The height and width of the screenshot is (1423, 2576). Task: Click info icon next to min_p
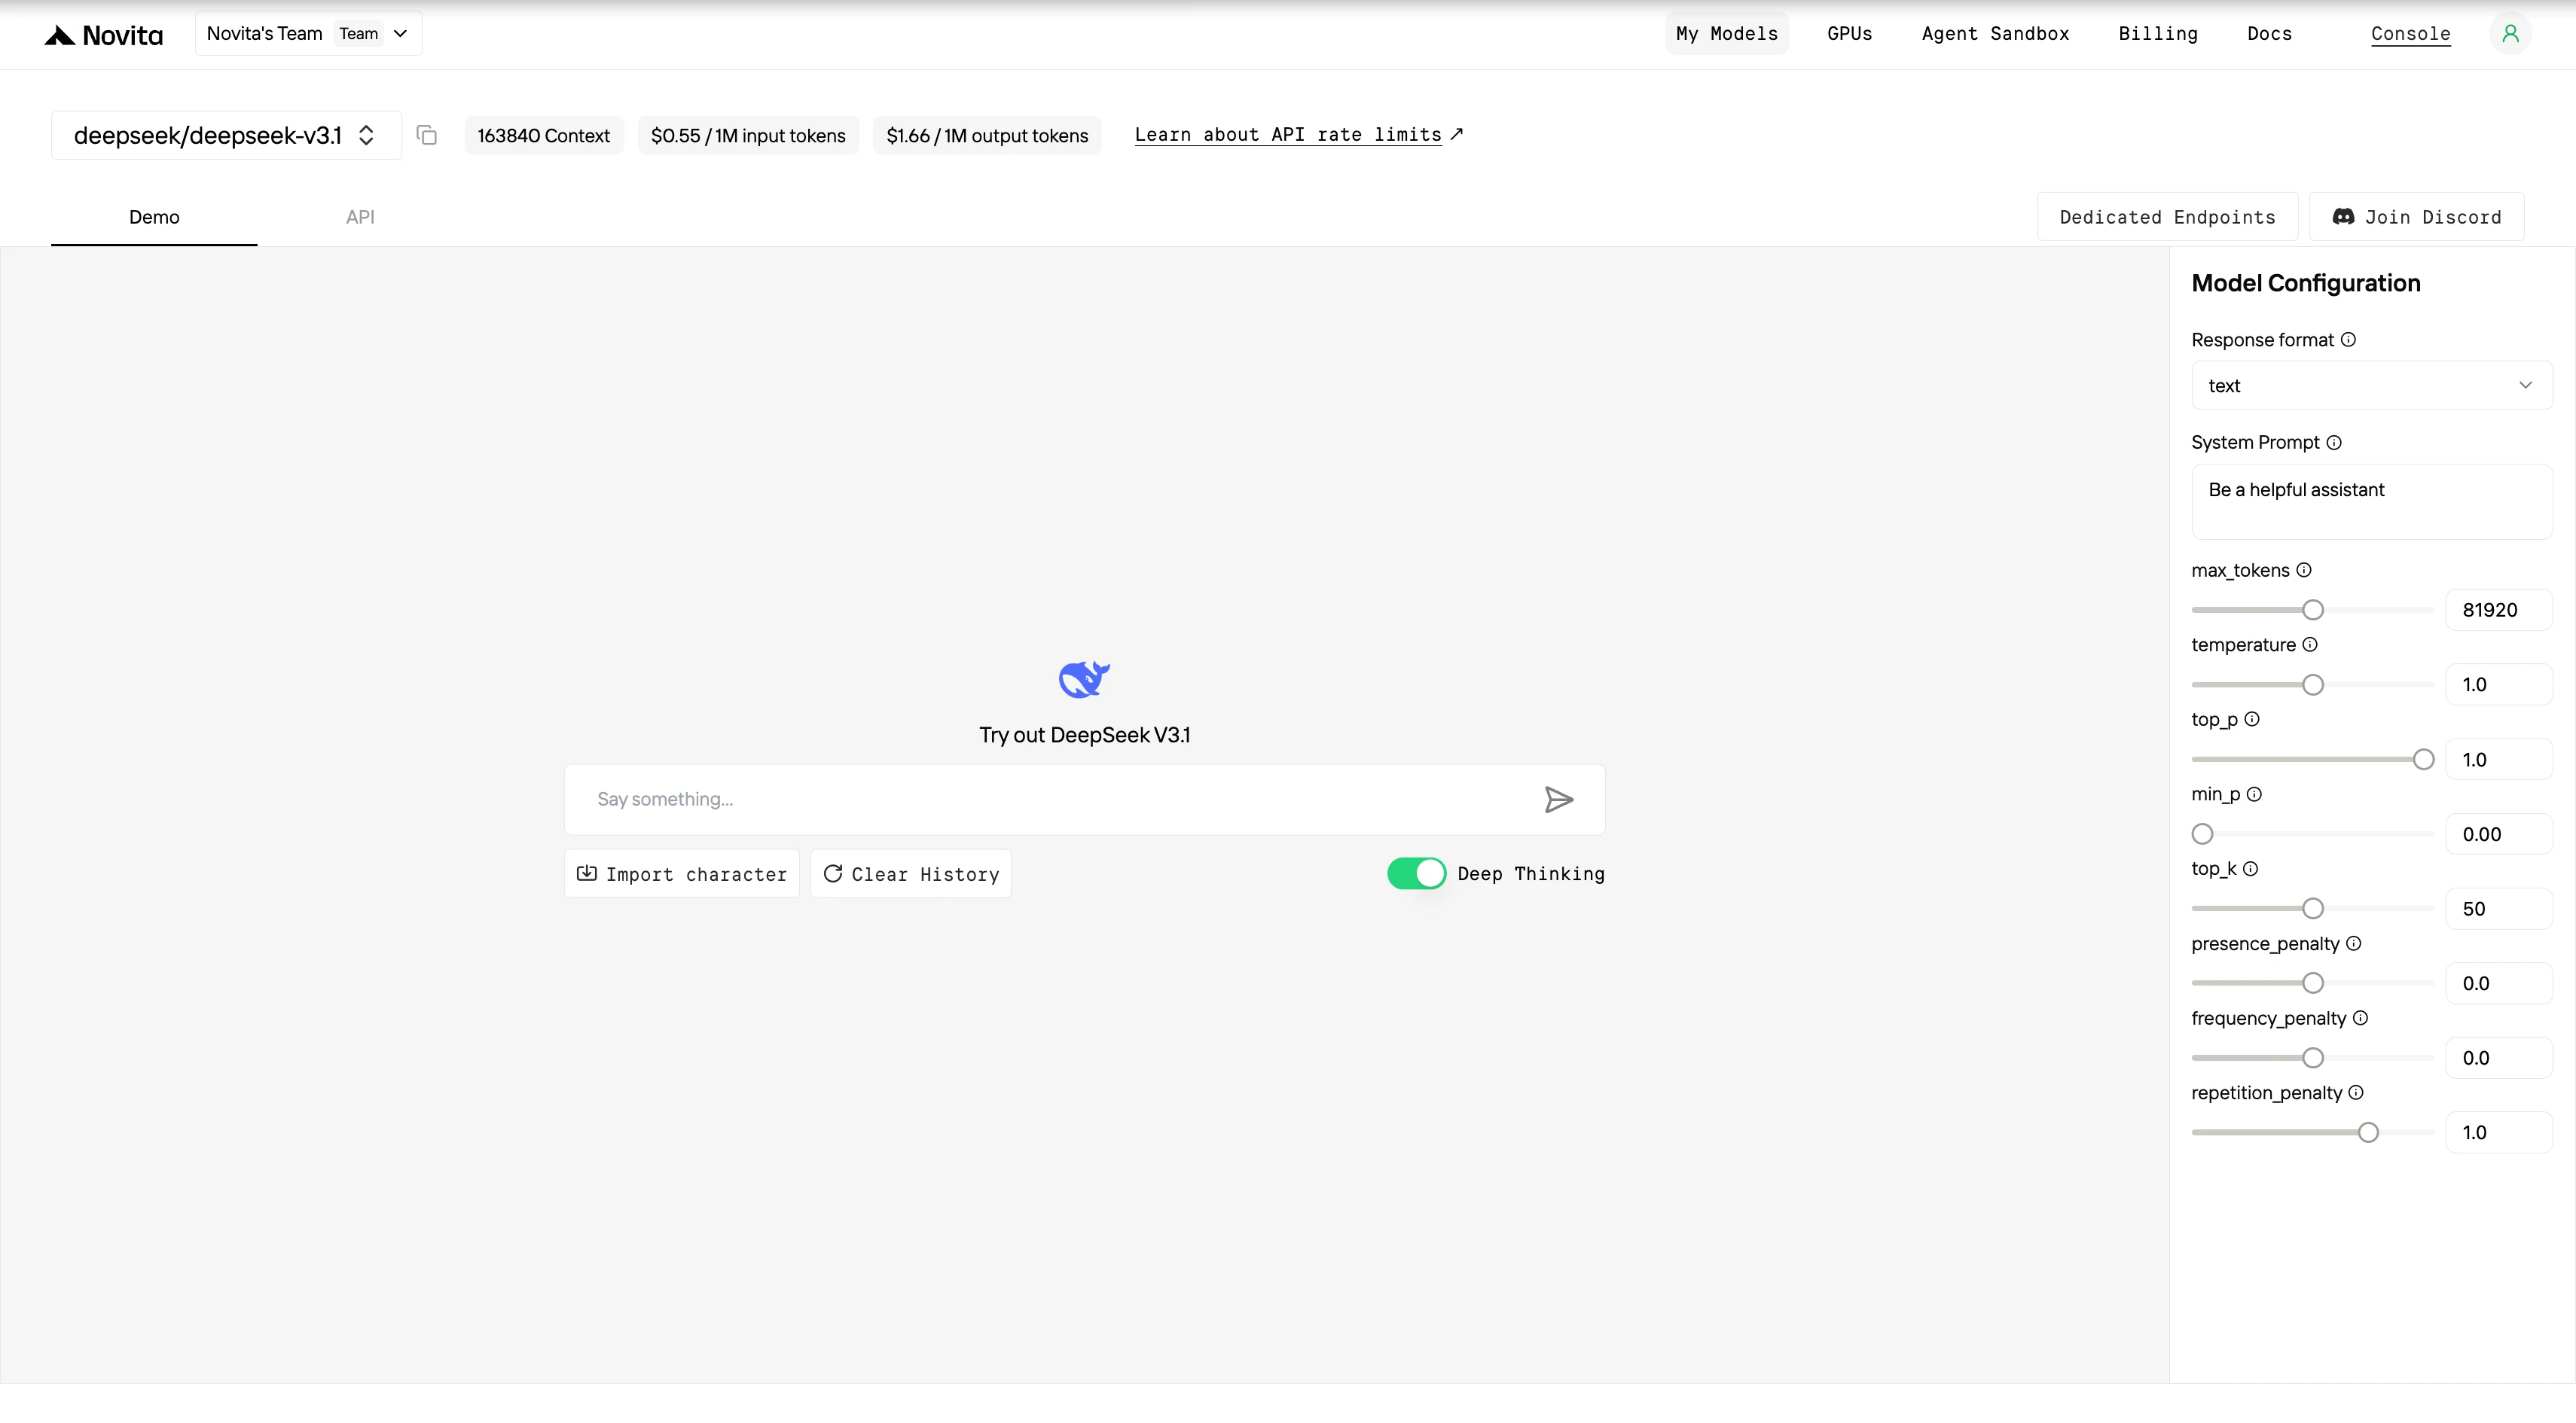click(2254, 794)
